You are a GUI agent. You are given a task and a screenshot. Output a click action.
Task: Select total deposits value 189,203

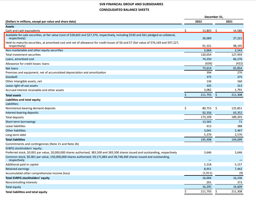coord(237,117)
